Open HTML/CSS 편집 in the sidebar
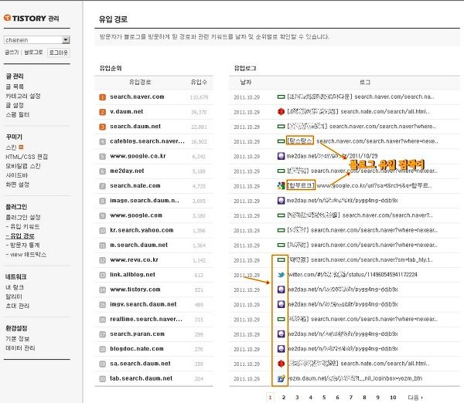464x403 pixels. (26, 157)
